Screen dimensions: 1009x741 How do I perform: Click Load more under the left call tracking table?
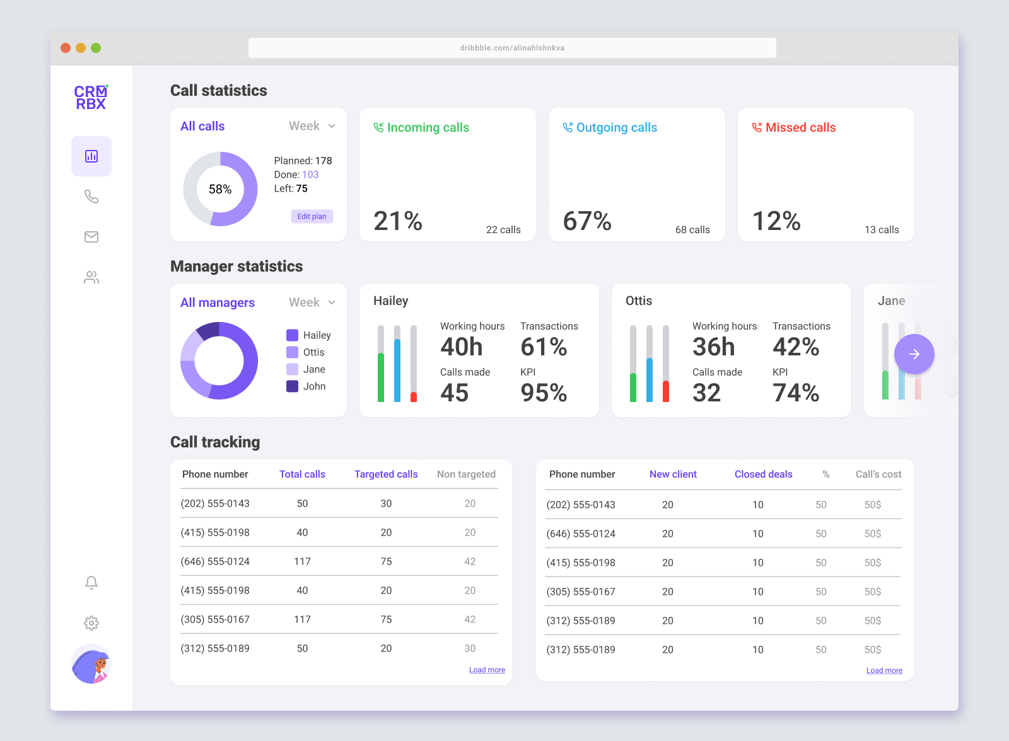[x=486, y=670]
